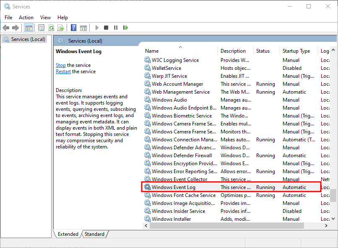Open the Help menu
338x248 pixels.
pyautogui.click(x=62, y=18)
